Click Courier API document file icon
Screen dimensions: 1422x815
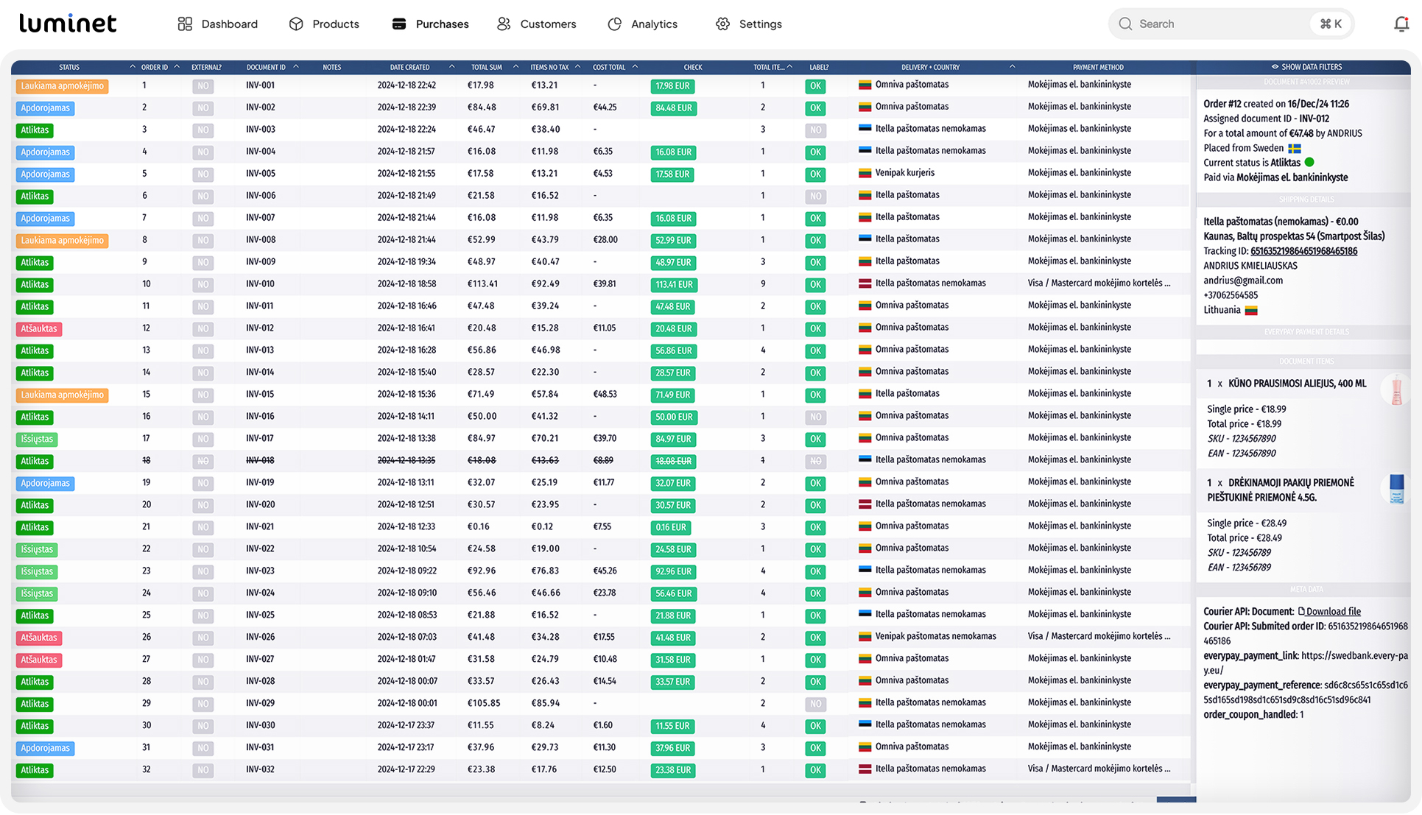[x=1301, y=612]
